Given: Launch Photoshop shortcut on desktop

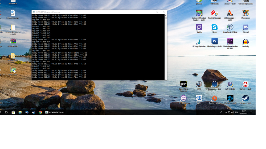Looking at the screenshot, I should (x=214, y=42).
